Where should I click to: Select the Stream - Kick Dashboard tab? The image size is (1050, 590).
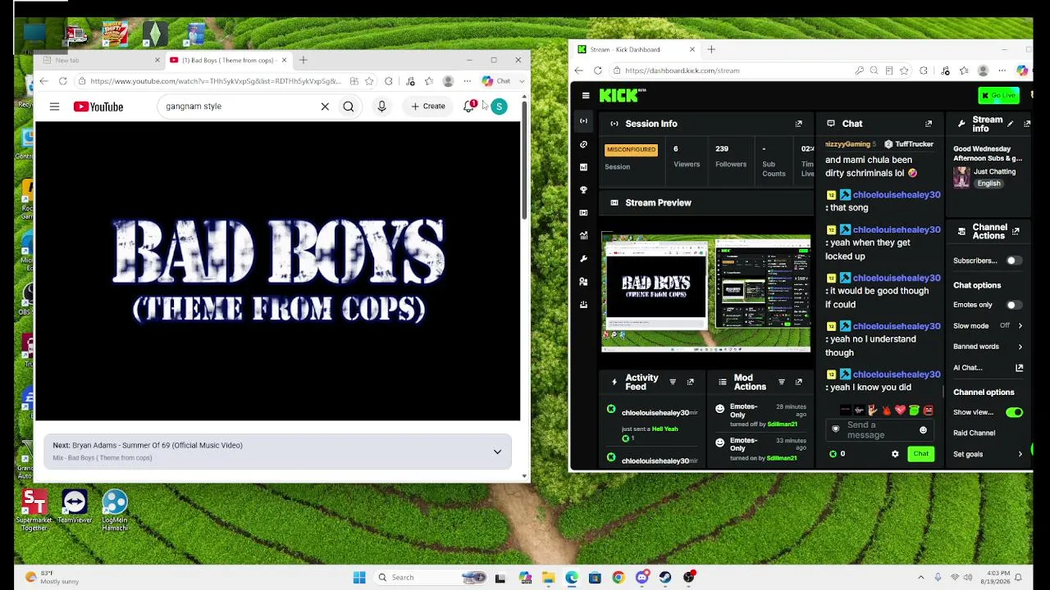pyautogui.click(x=636, y=49)
